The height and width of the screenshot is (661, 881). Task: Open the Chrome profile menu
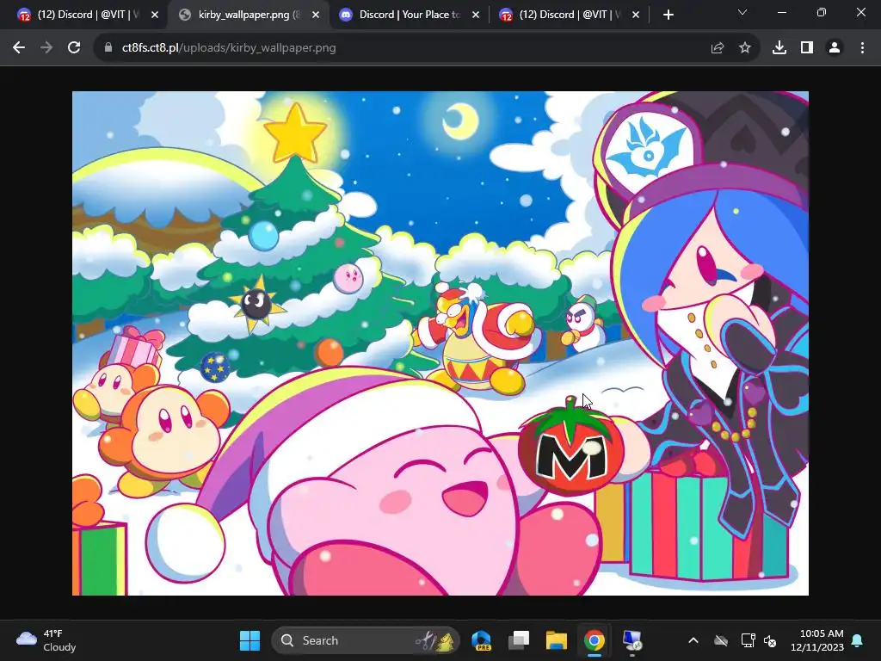coord(835,48)
